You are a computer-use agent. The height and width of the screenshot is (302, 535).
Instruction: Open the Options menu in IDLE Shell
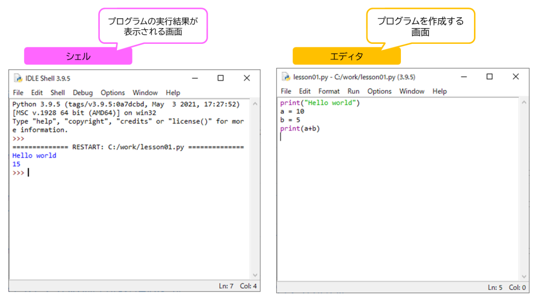112,92
